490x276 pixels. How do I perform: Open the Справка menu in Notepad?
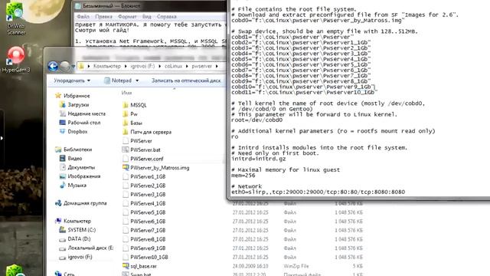pyautogui.click(x=167, y=16)
